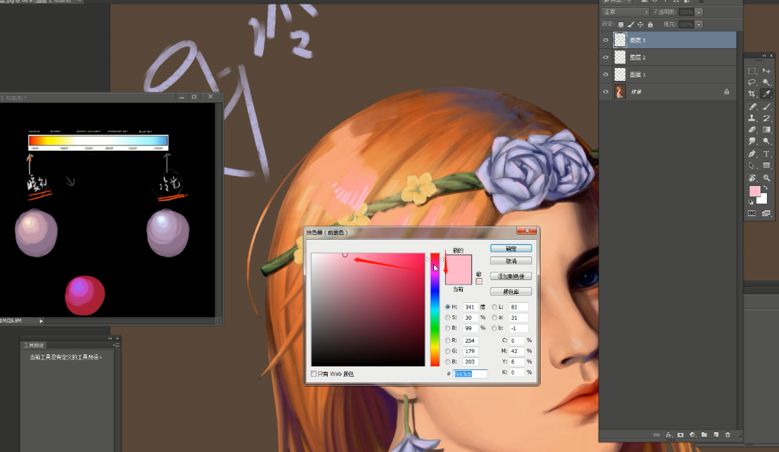Viewport: 779px width, 452px height.
Task: Open the 工具预设 panel flyout menu
Action: (116, 345)
